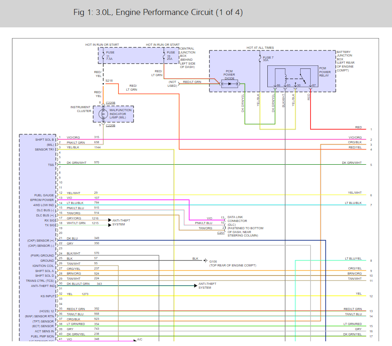Click the 'DK BLU/LT GRN' wire label at pin 30
Viewport: 392px width, 346px height.
pyautogui.click(x=78, y=284)
